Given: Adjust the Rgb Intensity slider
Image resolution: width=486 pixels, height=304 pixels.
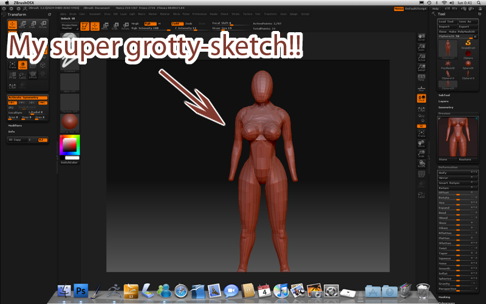Looking at the screenshot, I should pos(151,29).
